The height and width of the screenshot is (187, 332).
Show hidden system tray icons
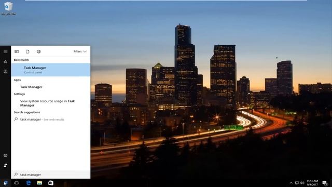pos(291,183)
